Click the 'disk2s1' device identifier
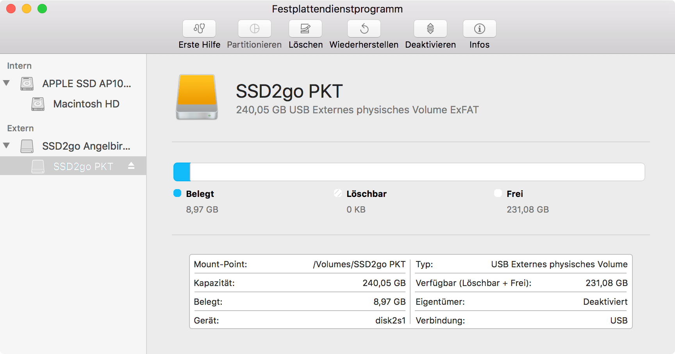 click(x=391, y=320)
